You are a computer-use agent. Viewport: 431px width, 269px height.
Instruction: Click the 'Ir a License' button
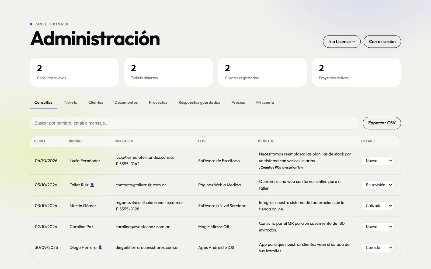click(342, 42)
